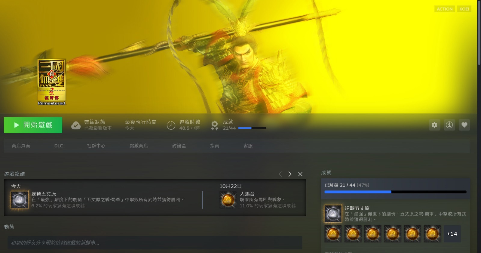Open the 討論區 link
Viewport: 481px width, 253px height.
179,146
